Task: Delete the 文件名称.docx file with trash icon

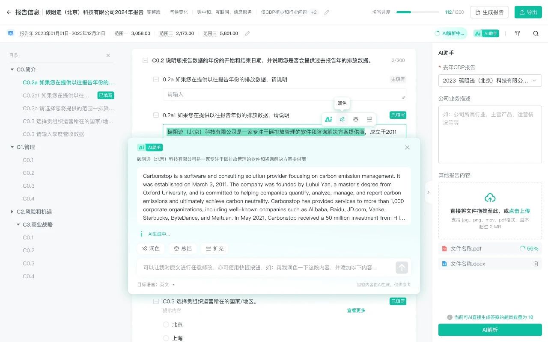Action: point(536,264)
